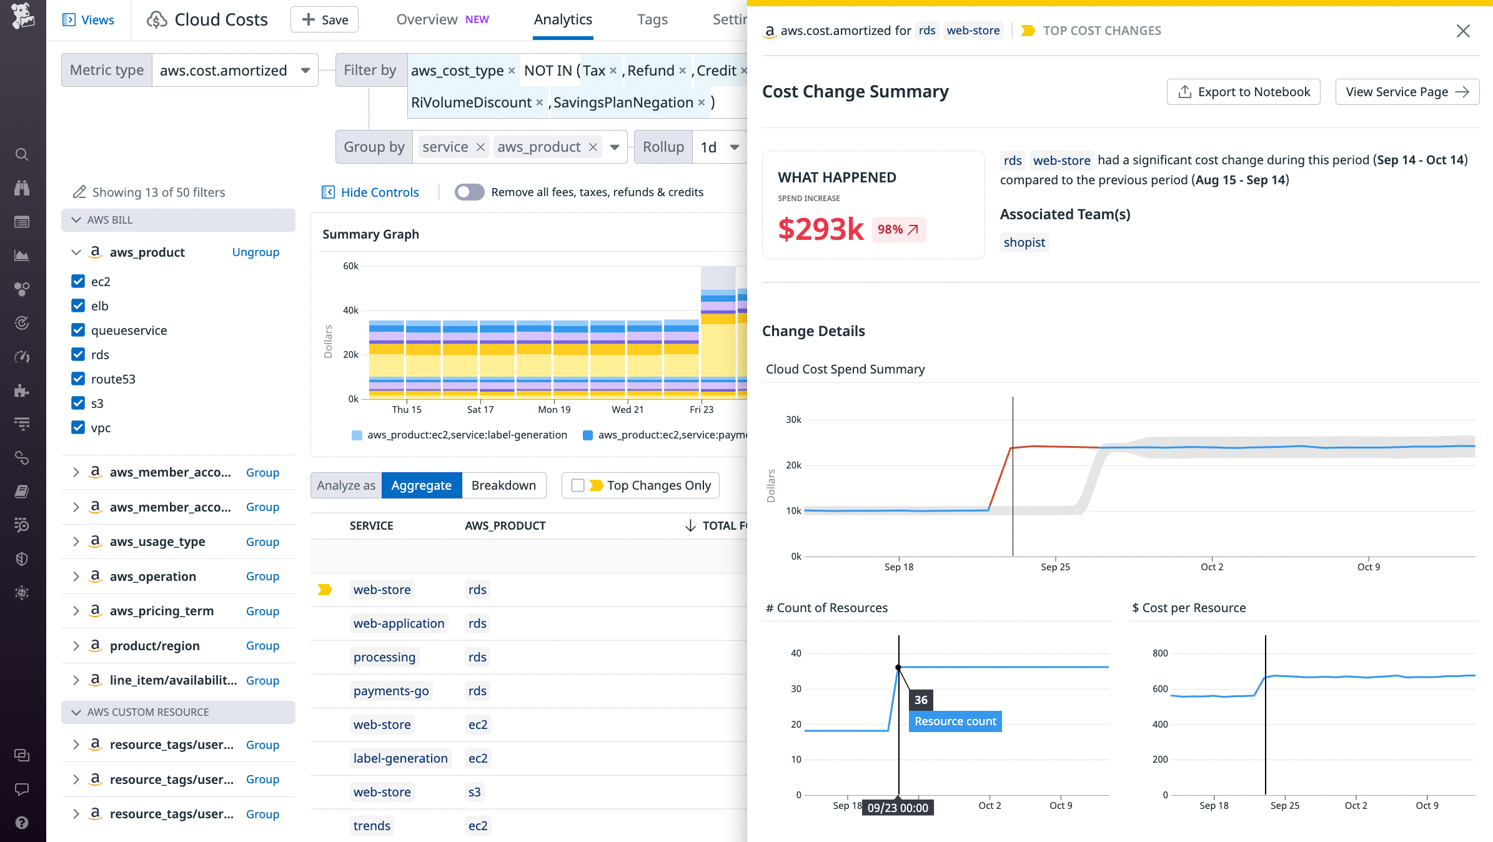Select the Dashboards icon in the sidebar
Viewport: 1493px width, 842px height.
tap(22, 221)
